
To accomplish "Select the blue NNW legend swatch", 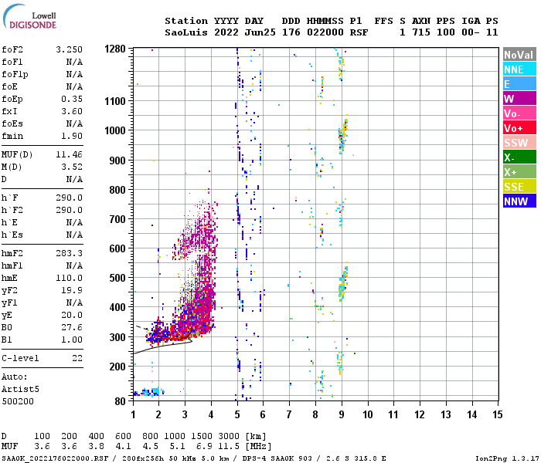I will [519, 201].
